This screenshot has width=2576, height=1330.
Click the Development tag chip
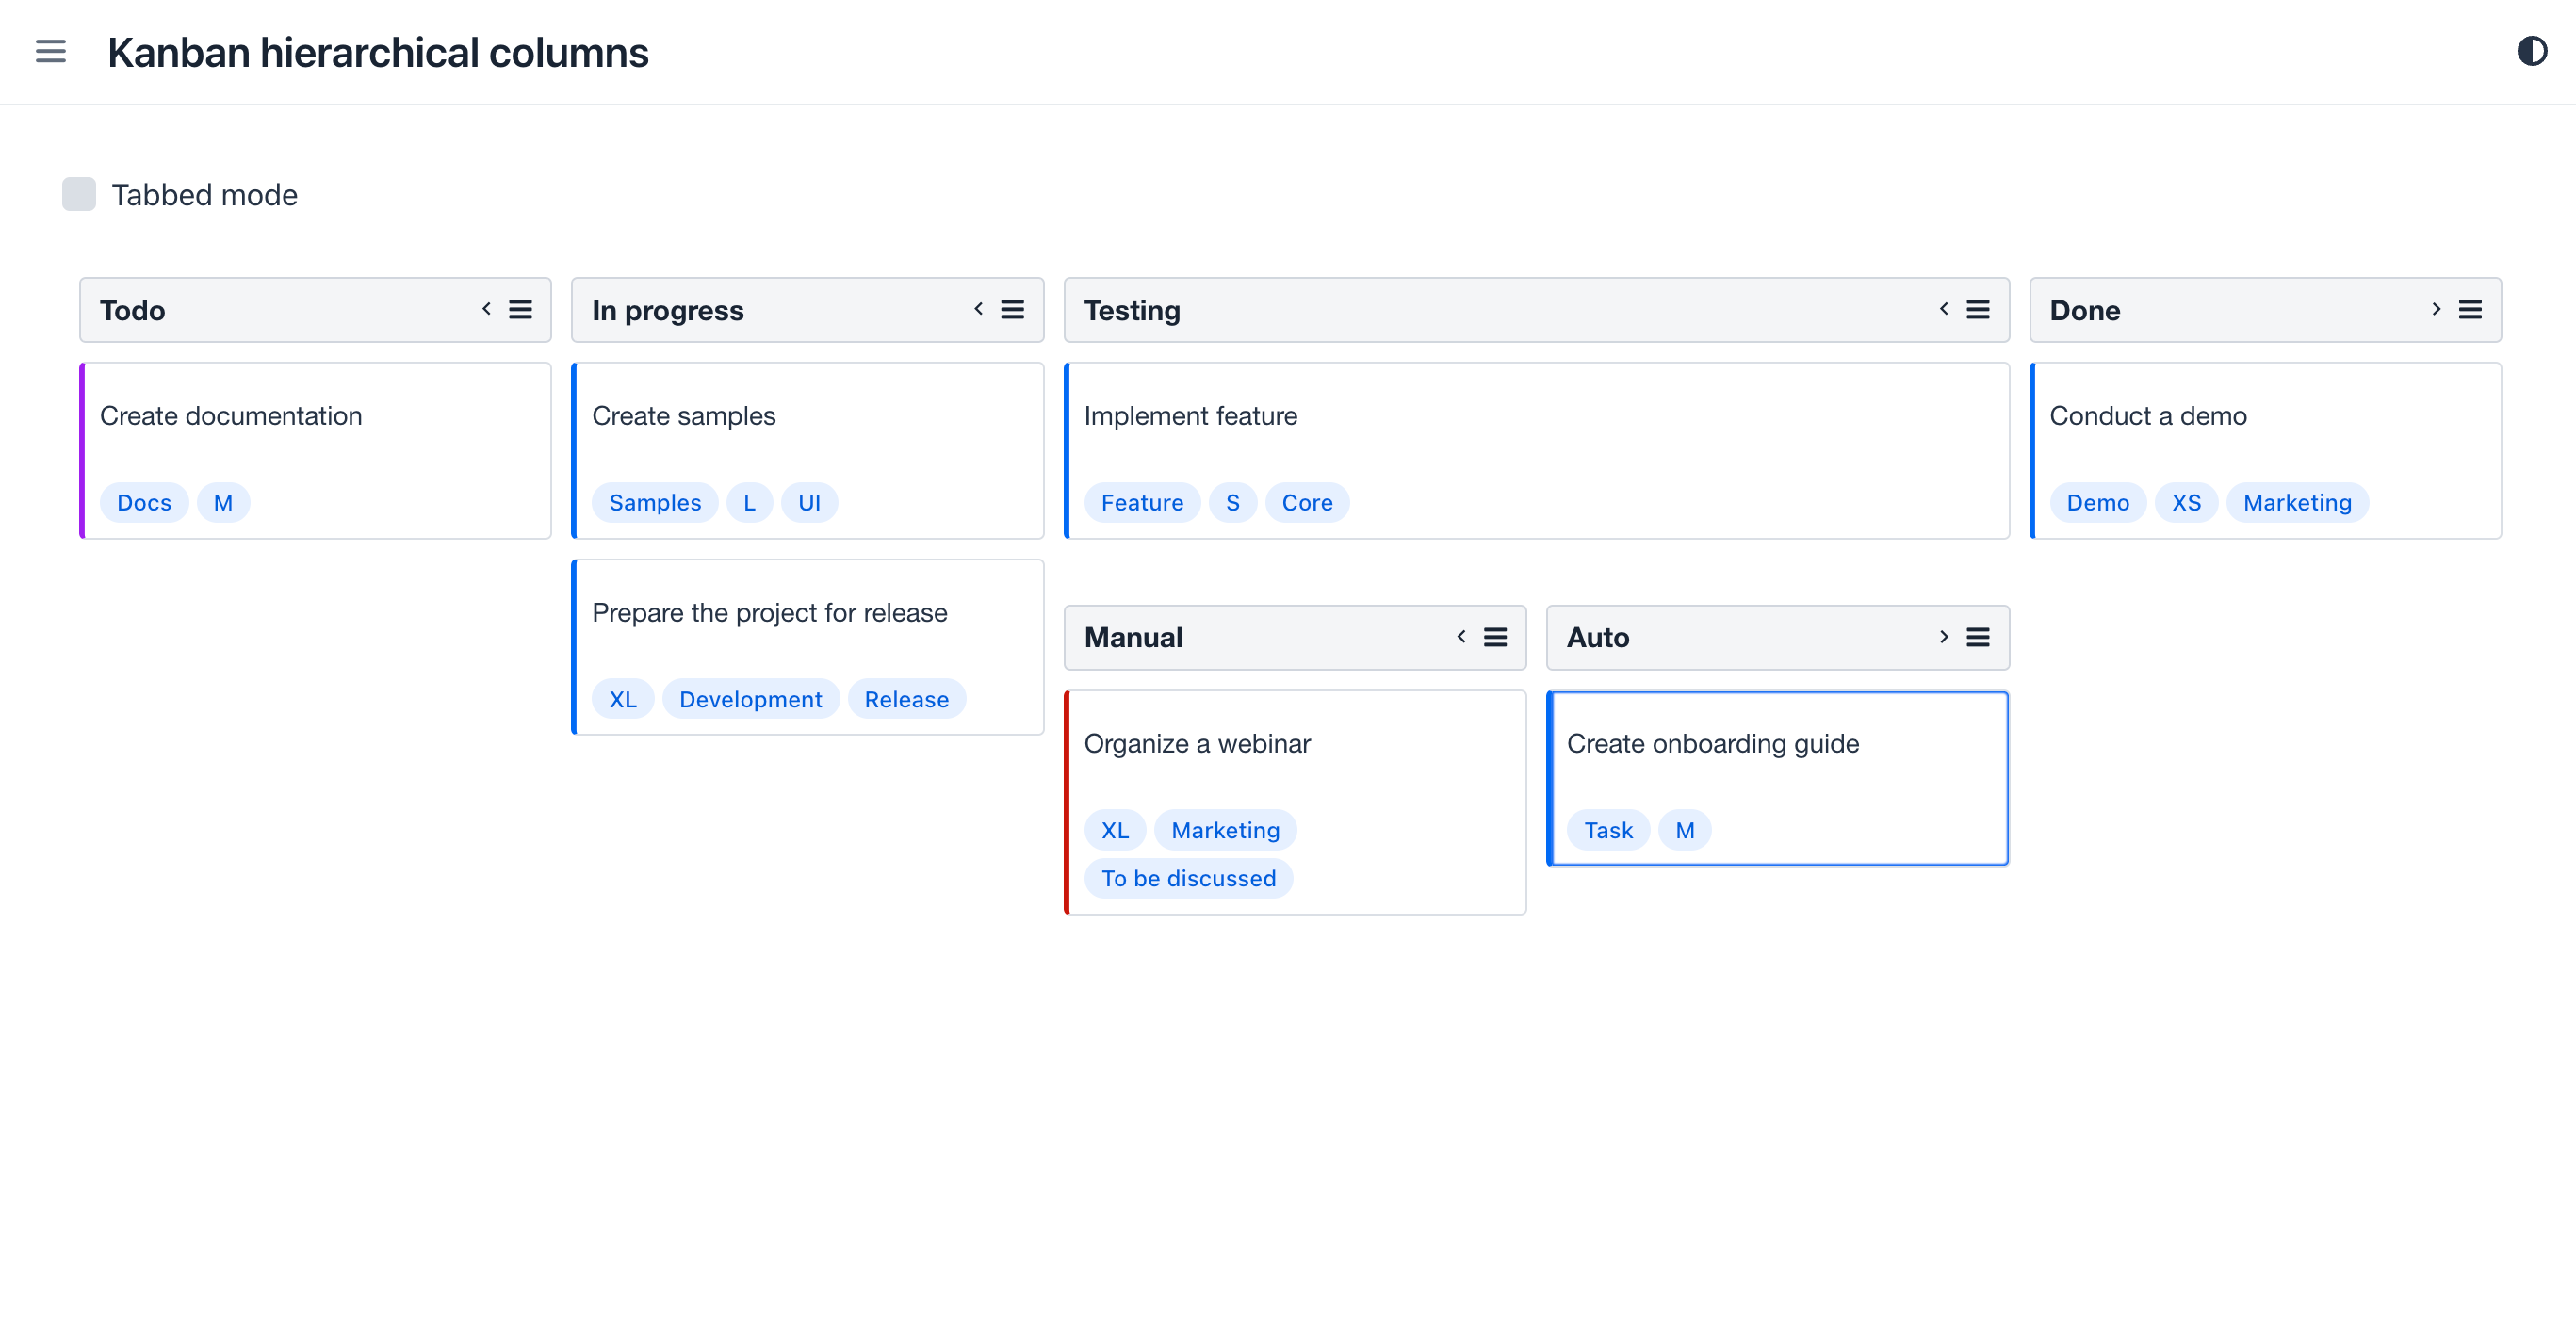click(750, 699)
